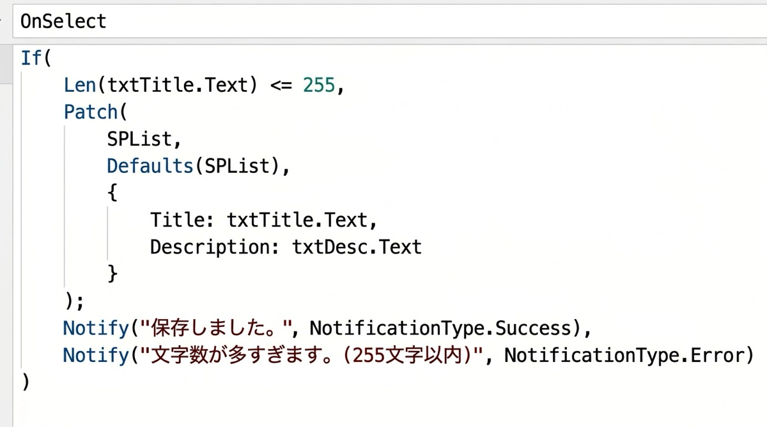Viewport: 767px width, 427px height.
Task: Click SPList on the line below Patch
Action: pyautogui.click(x=139, y=139)
